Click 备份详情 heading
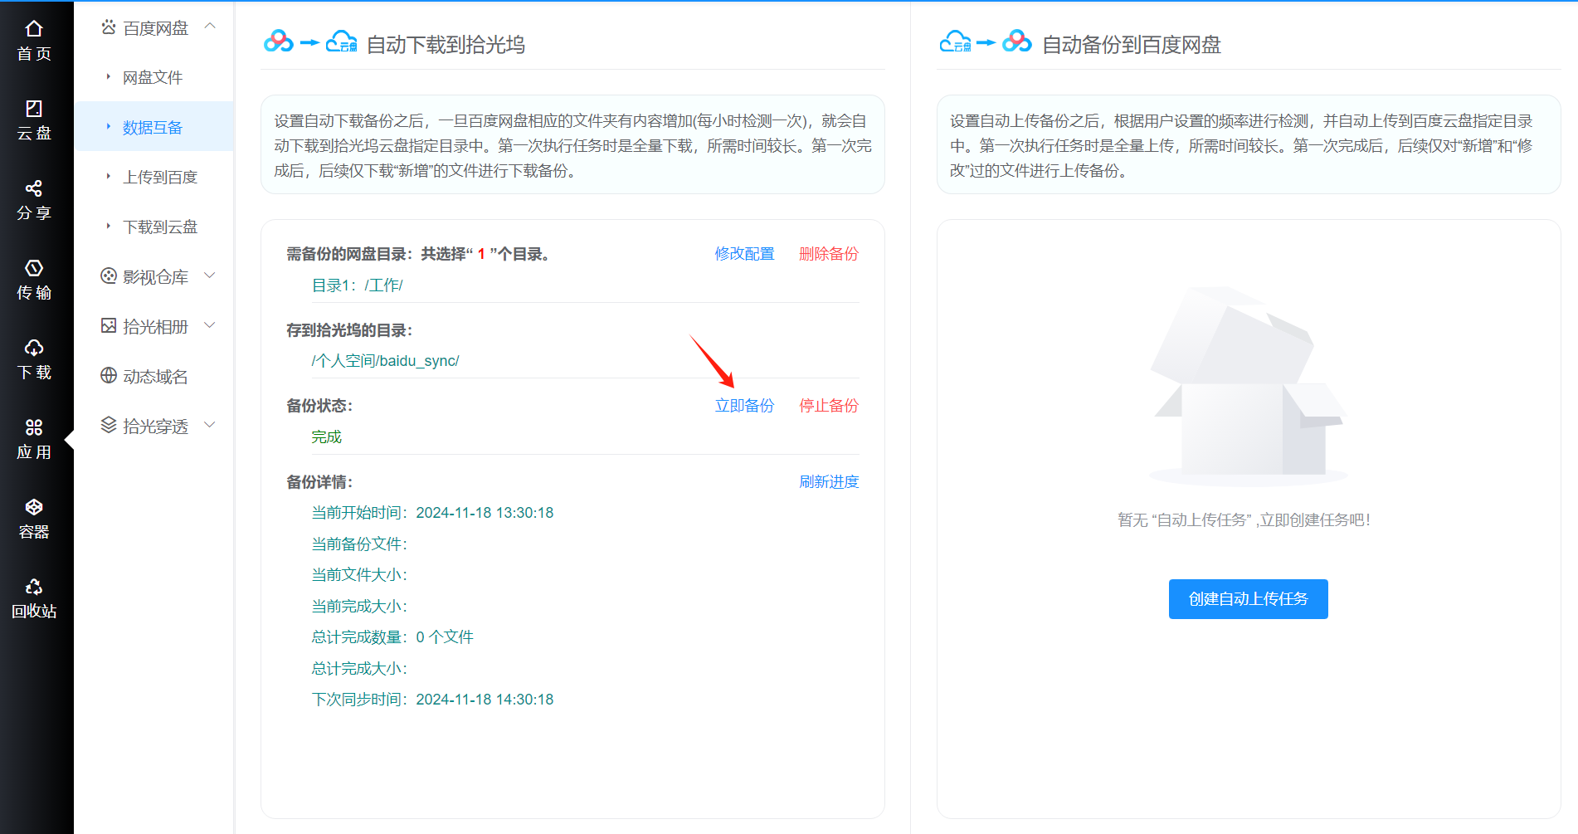 (x=319, y=482)
